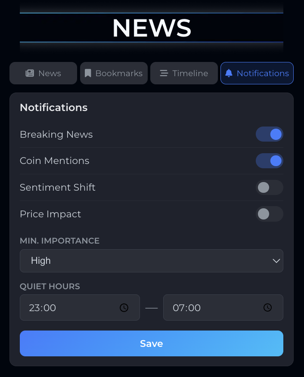
Task: Turn off Coin Mentions alerts
Action: tap(270, 161)
